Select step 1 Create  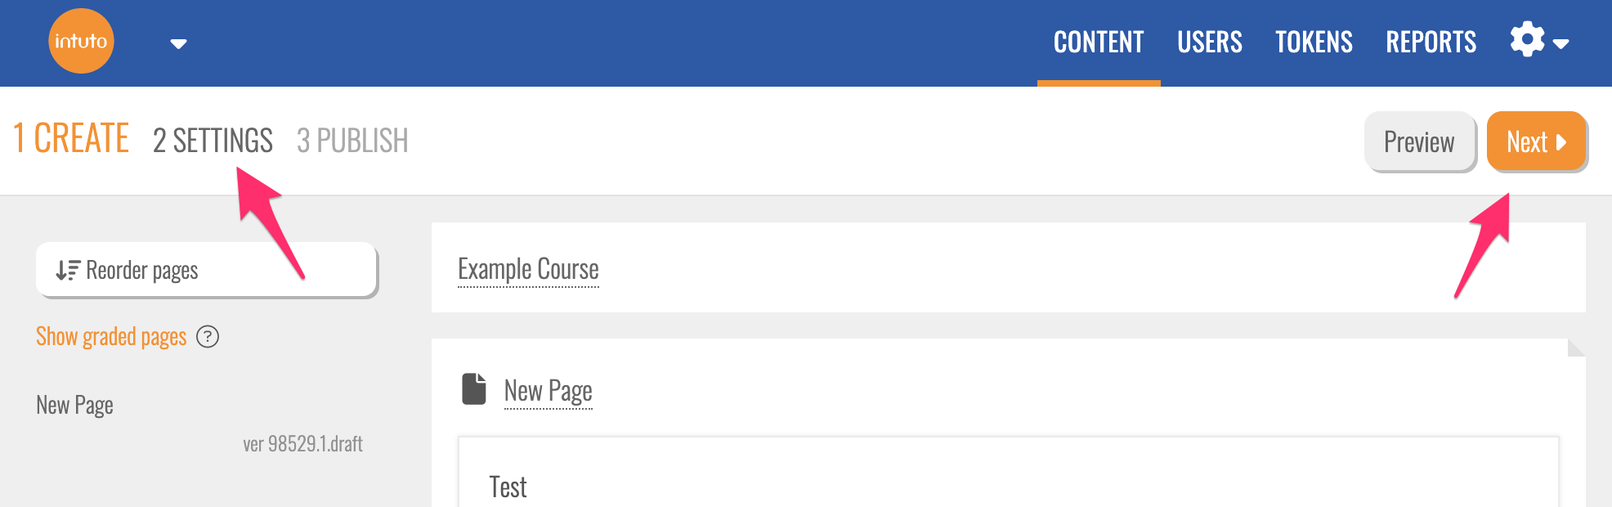[x=71, y=138]
